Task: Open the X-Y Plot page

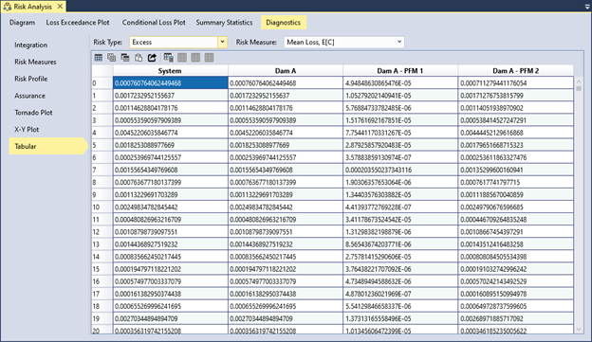Action: click(x=27, y=130)
